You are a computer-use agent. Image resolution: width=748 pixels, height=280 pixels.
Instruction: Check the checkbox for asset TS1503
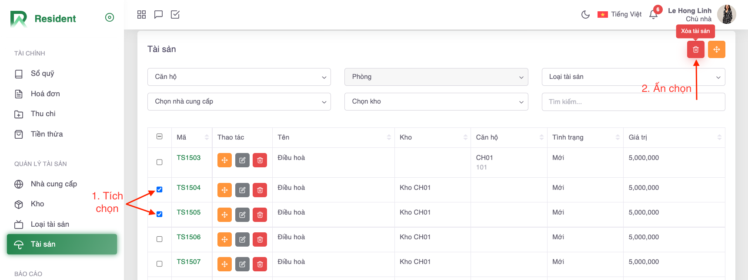(160, 162)
